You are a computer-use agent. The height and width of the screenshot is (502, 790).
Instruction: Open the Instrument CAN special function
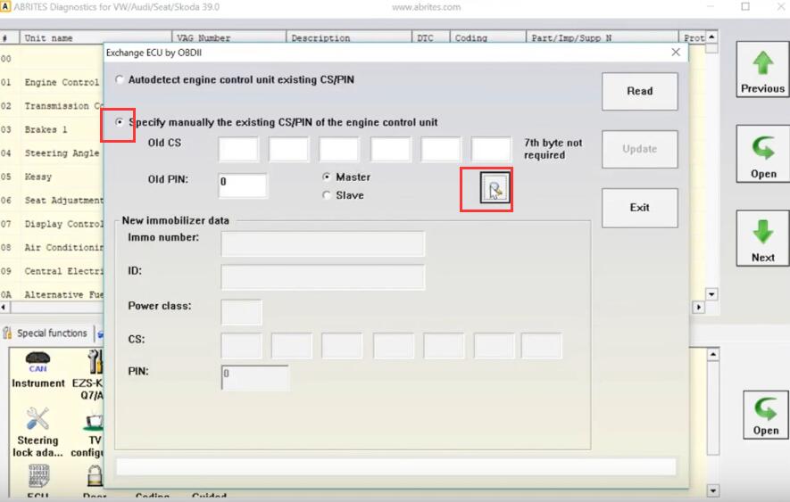tap(38, 370)
